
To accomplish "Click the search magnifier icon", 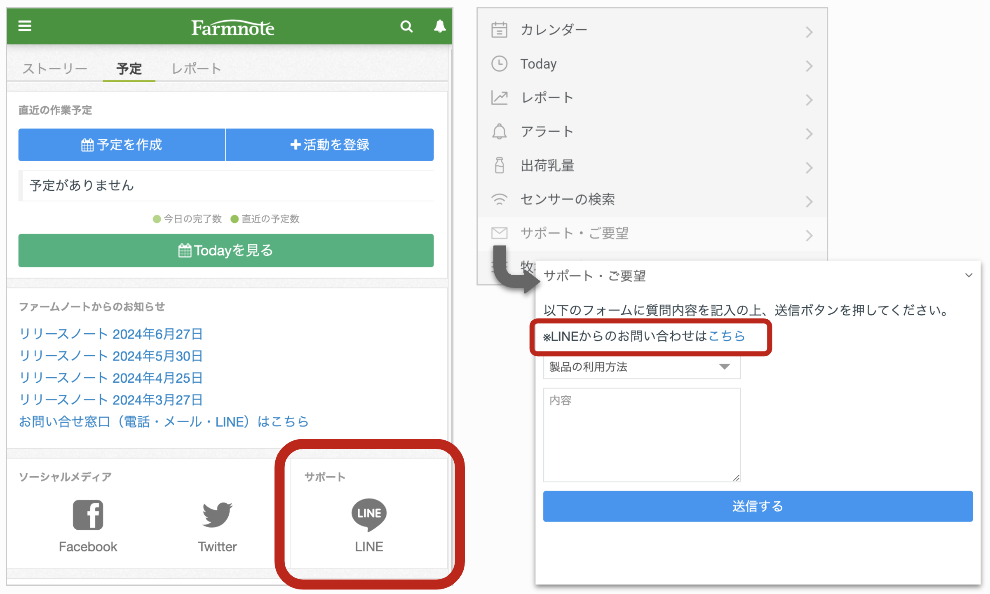I will 406,27.
